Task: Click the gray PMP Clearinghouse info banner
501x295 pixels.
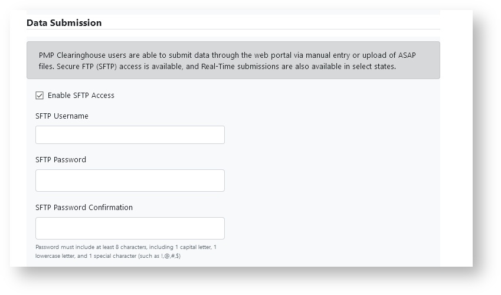Action: [233, 60]
